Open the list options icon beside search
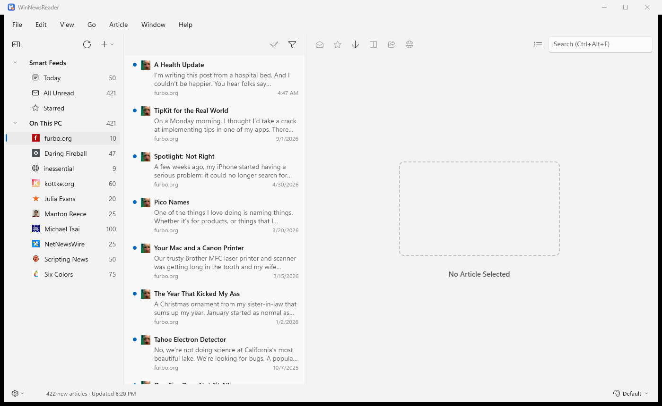This screenshot has width=662, height=406. 538,44
